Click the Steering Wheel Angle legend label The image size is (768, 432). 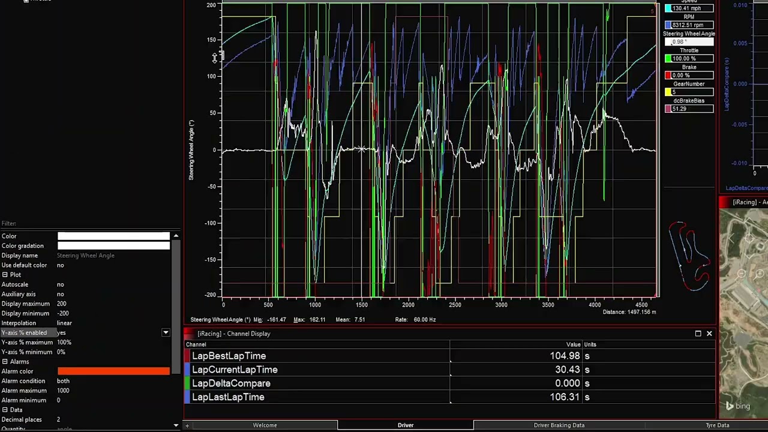[x=689, y=34]
